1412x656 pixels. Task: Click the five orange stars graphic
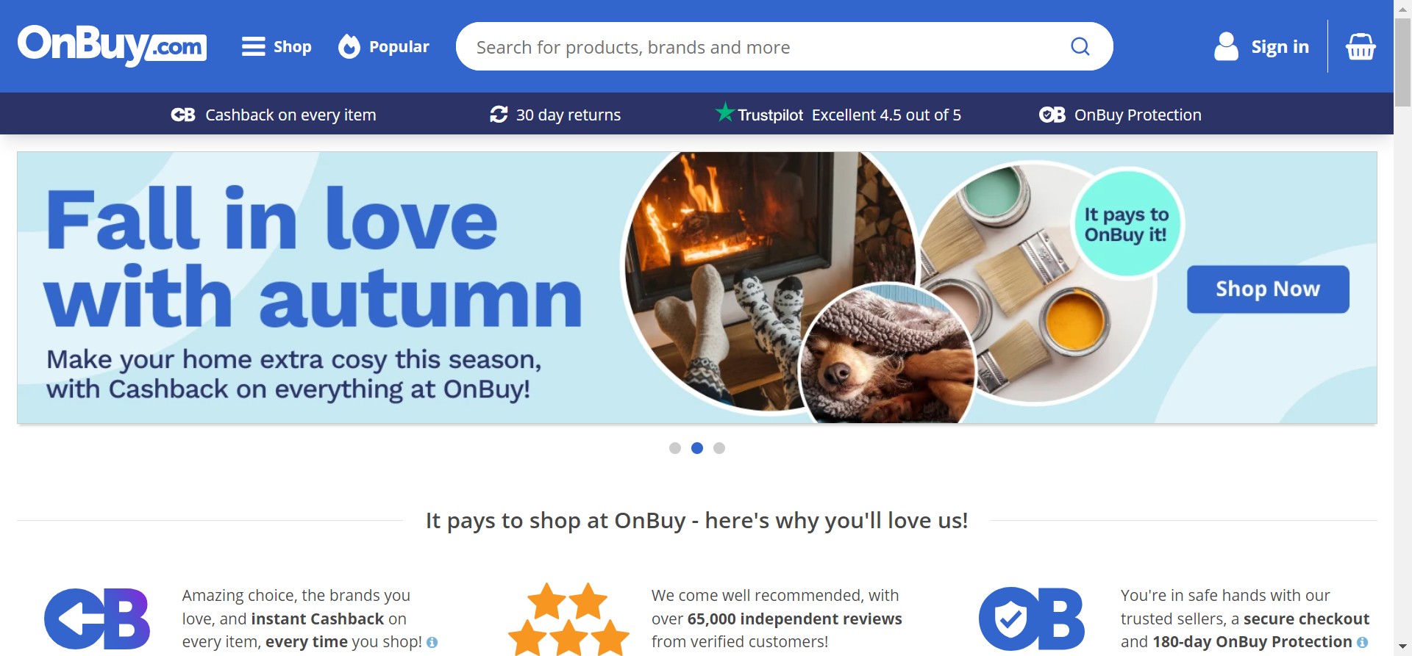(x=568, y=619)
